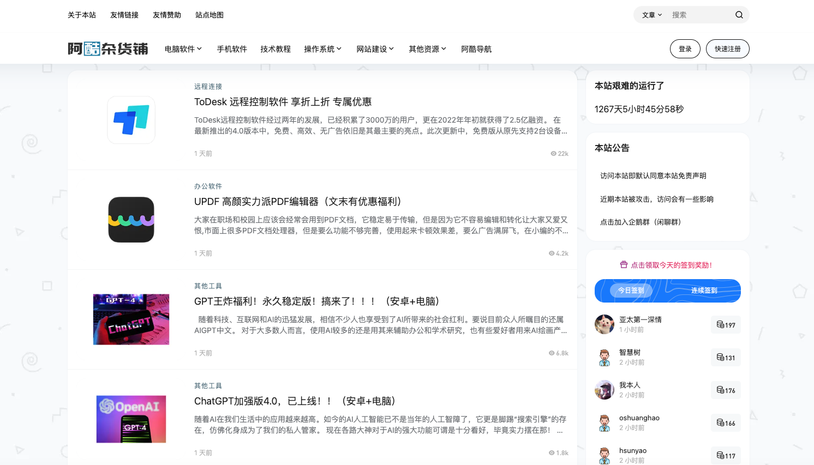Open the GPT-4 ChatGPT article thumbnail

(x=131, y=319)
